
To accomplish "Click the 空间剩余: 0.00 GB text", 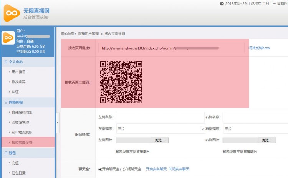I will [30, 52].
